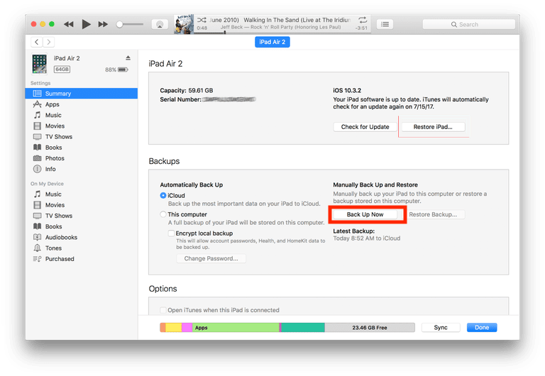
Task: Click the blue Done button
Action: 482,327
